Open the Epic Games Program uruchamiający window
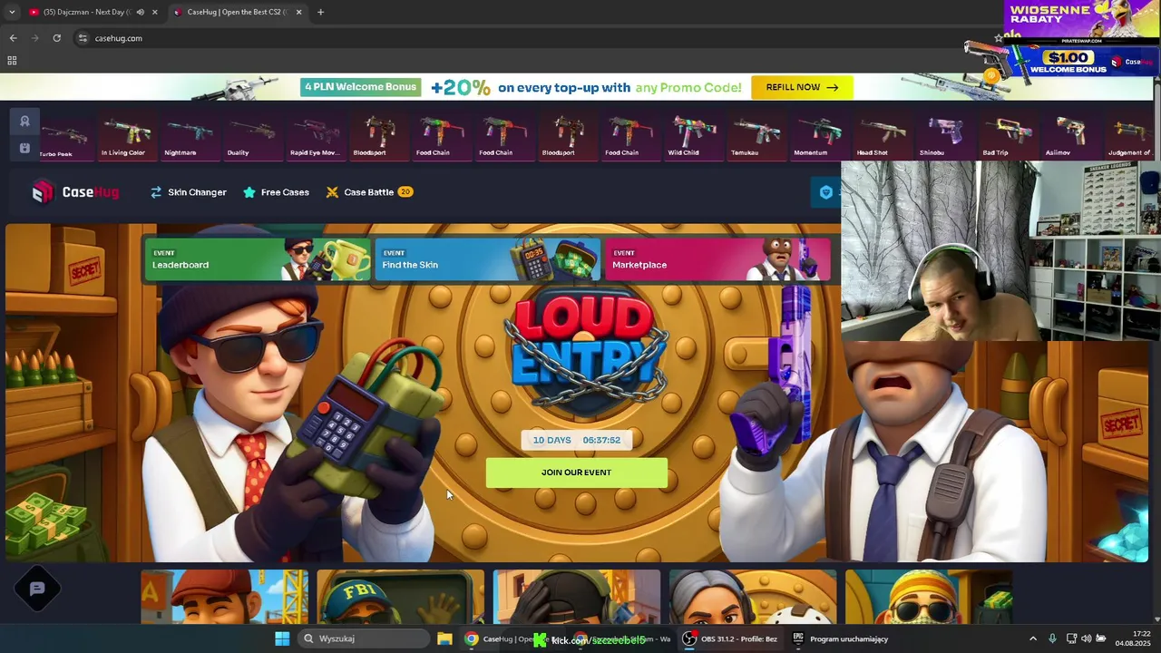The height and width of the screenshot is (653, 1161). tap(840, 638)
